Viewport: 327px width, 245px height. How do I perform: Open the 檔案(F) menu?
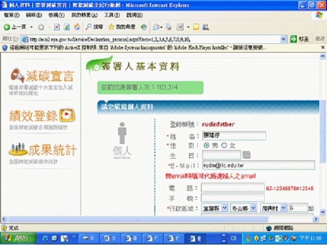[11, 15]
